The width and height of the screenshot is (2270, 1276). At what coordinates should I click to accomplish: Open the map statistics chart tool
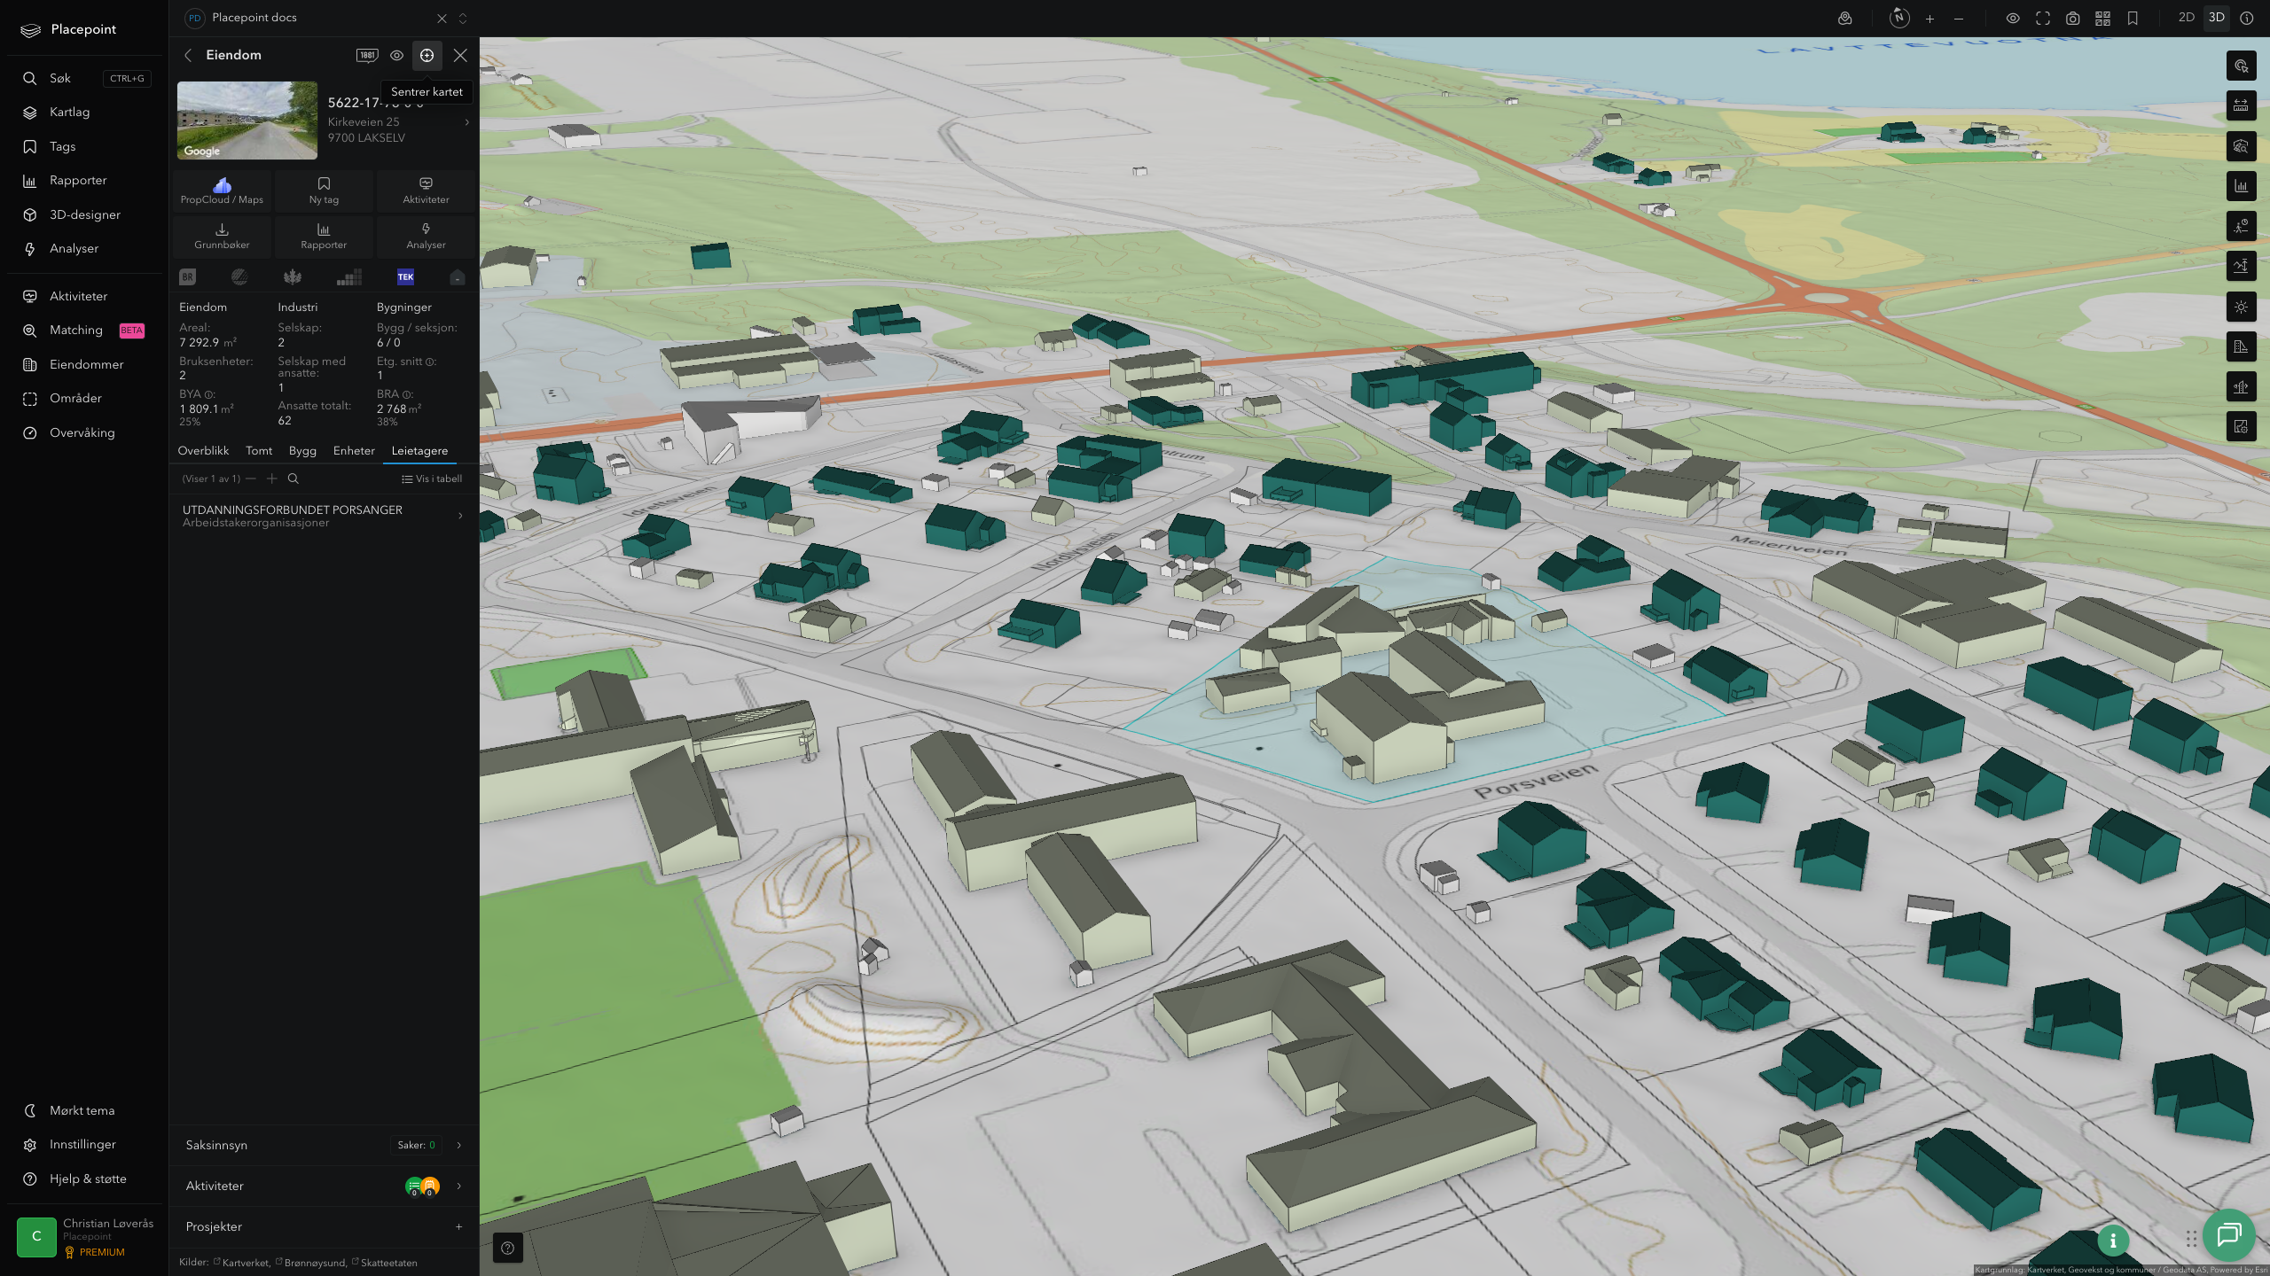[x=2241, y=186]
